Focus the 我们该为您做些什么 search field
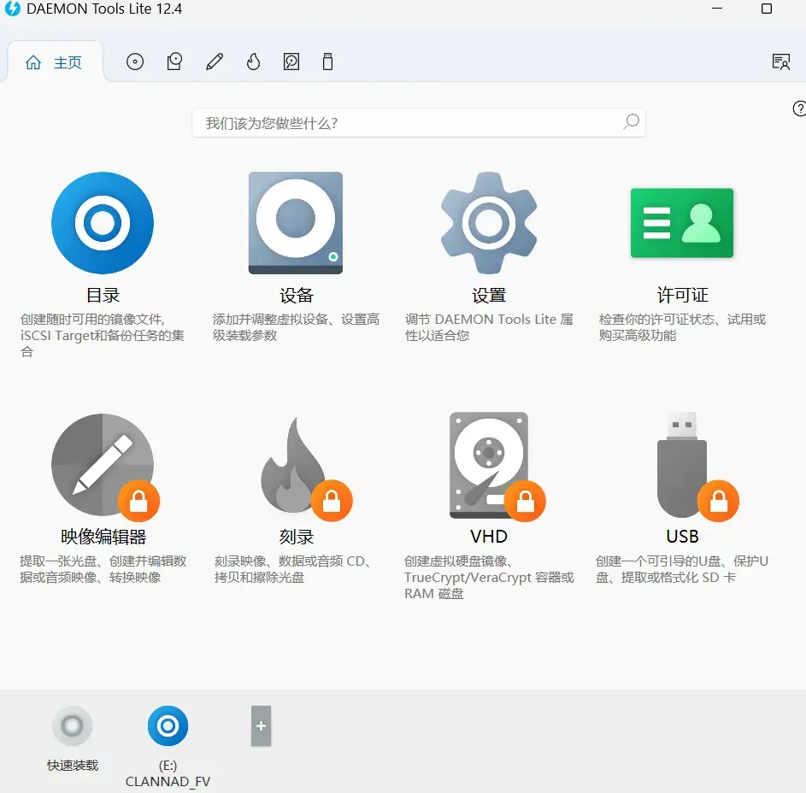Image resolution: width=806 pixels, height=793 pixels. pyautogui.click(x=419, y=123)
